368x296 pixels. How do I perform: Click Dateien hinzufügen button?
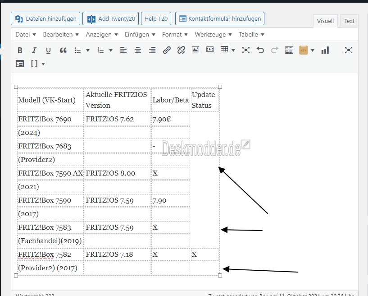[x=45, y=18]
